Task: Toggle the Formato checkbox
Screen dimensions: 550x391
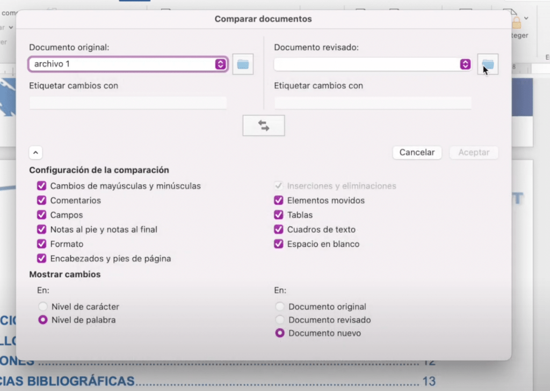Action: click(41, 244)
